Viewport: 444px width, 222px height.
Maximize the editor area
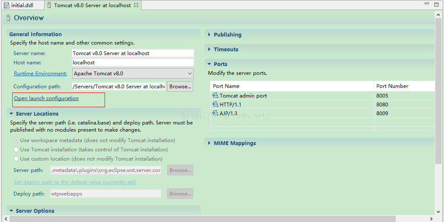coord(436,4)
